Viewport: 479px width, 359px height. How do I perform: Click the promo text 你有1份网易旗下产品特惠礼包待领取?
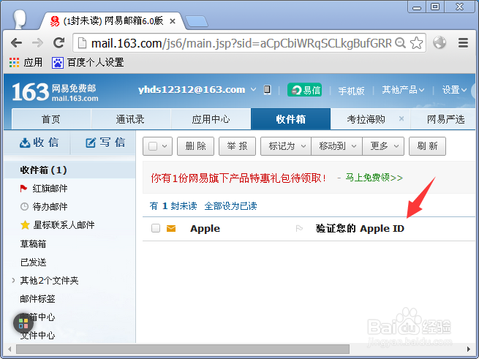[239, 178]
